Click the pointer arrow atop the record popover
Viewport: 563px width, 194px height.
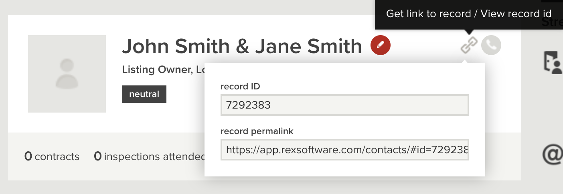coord(465,61)
